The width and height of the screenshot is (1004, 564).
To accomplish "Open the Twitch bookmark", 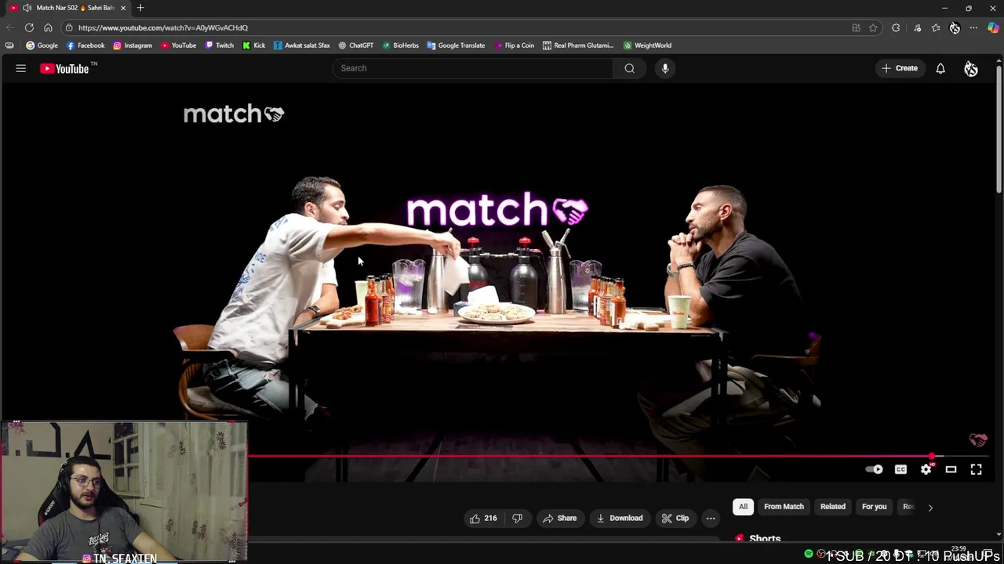I will coord(219,45).
